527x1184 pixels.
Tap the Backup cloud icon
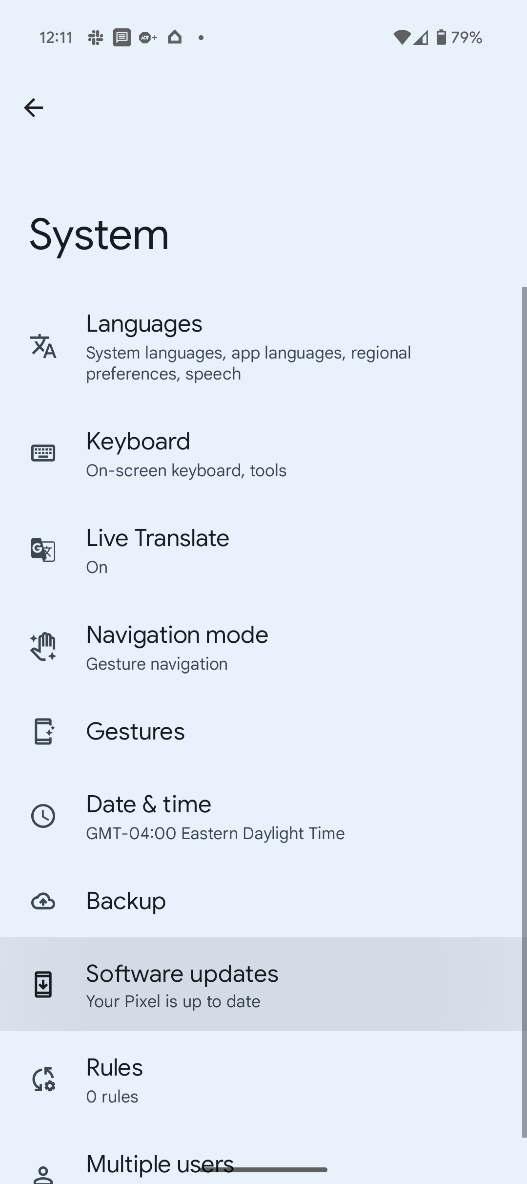(43, 901)
